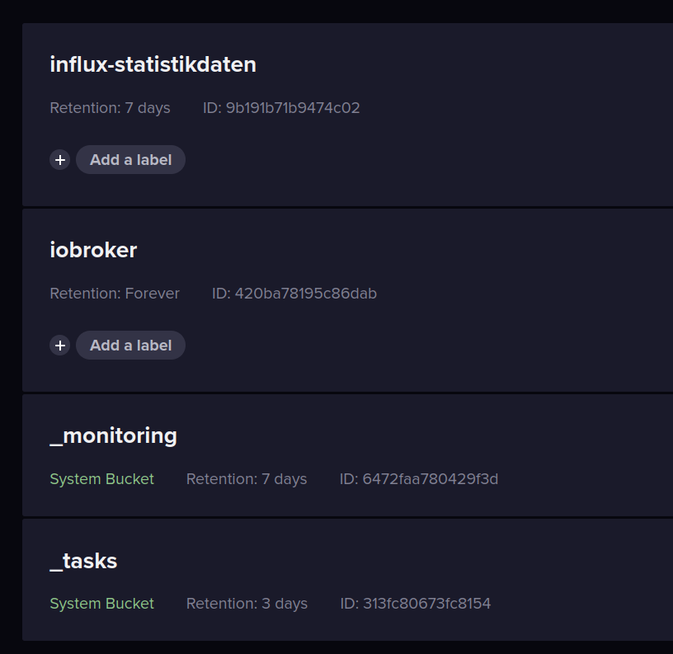Screen dimensions: 673x654
Task: Click the plus icon in influx-statistikdaten bucket
Action: pyautogui.click(x=59, y=160)
